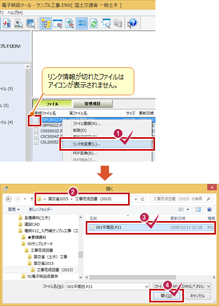
Task: Toggle the folder tree view toolbar icon
Action: tap(45, 24)
